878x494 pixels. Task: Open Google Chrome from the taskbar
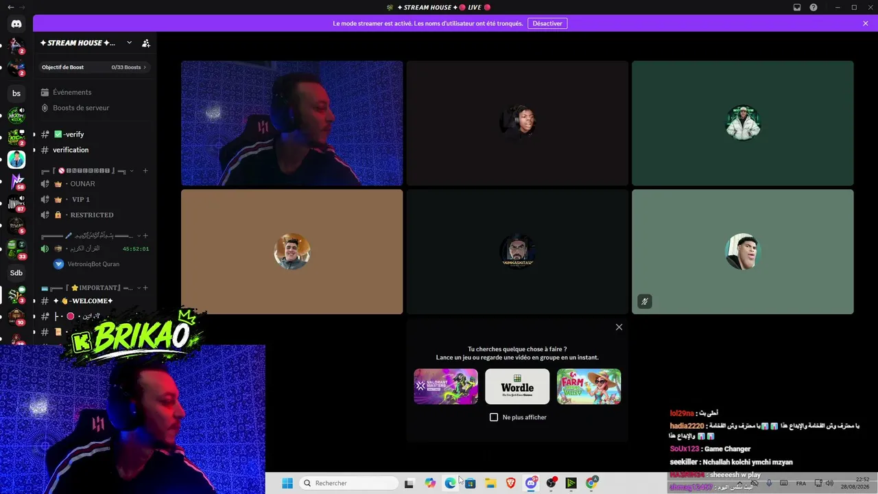pyautogui.click(x=591, y=483)
